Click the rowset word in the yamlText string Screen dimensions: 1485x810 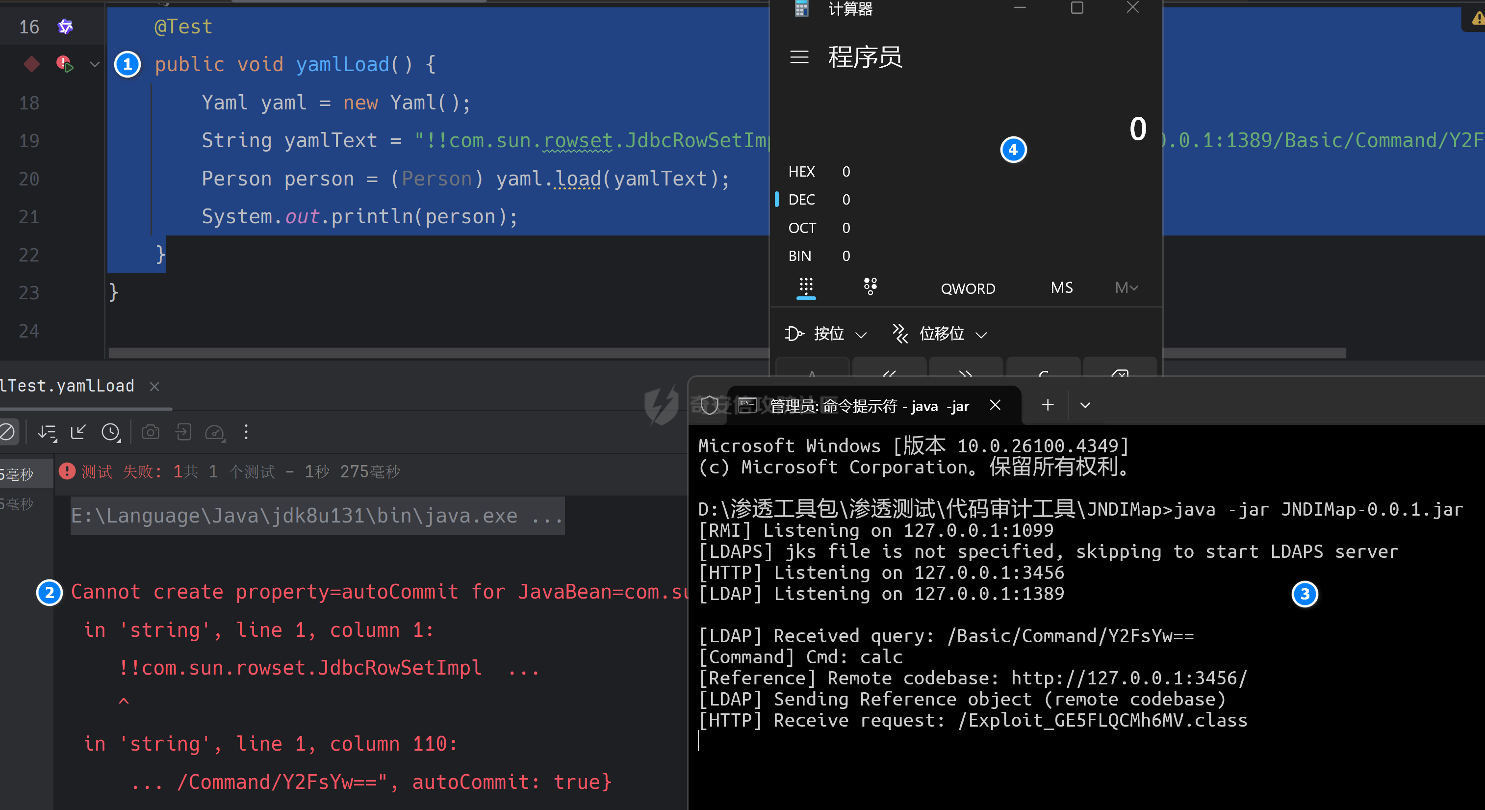[x=578, y=141]
